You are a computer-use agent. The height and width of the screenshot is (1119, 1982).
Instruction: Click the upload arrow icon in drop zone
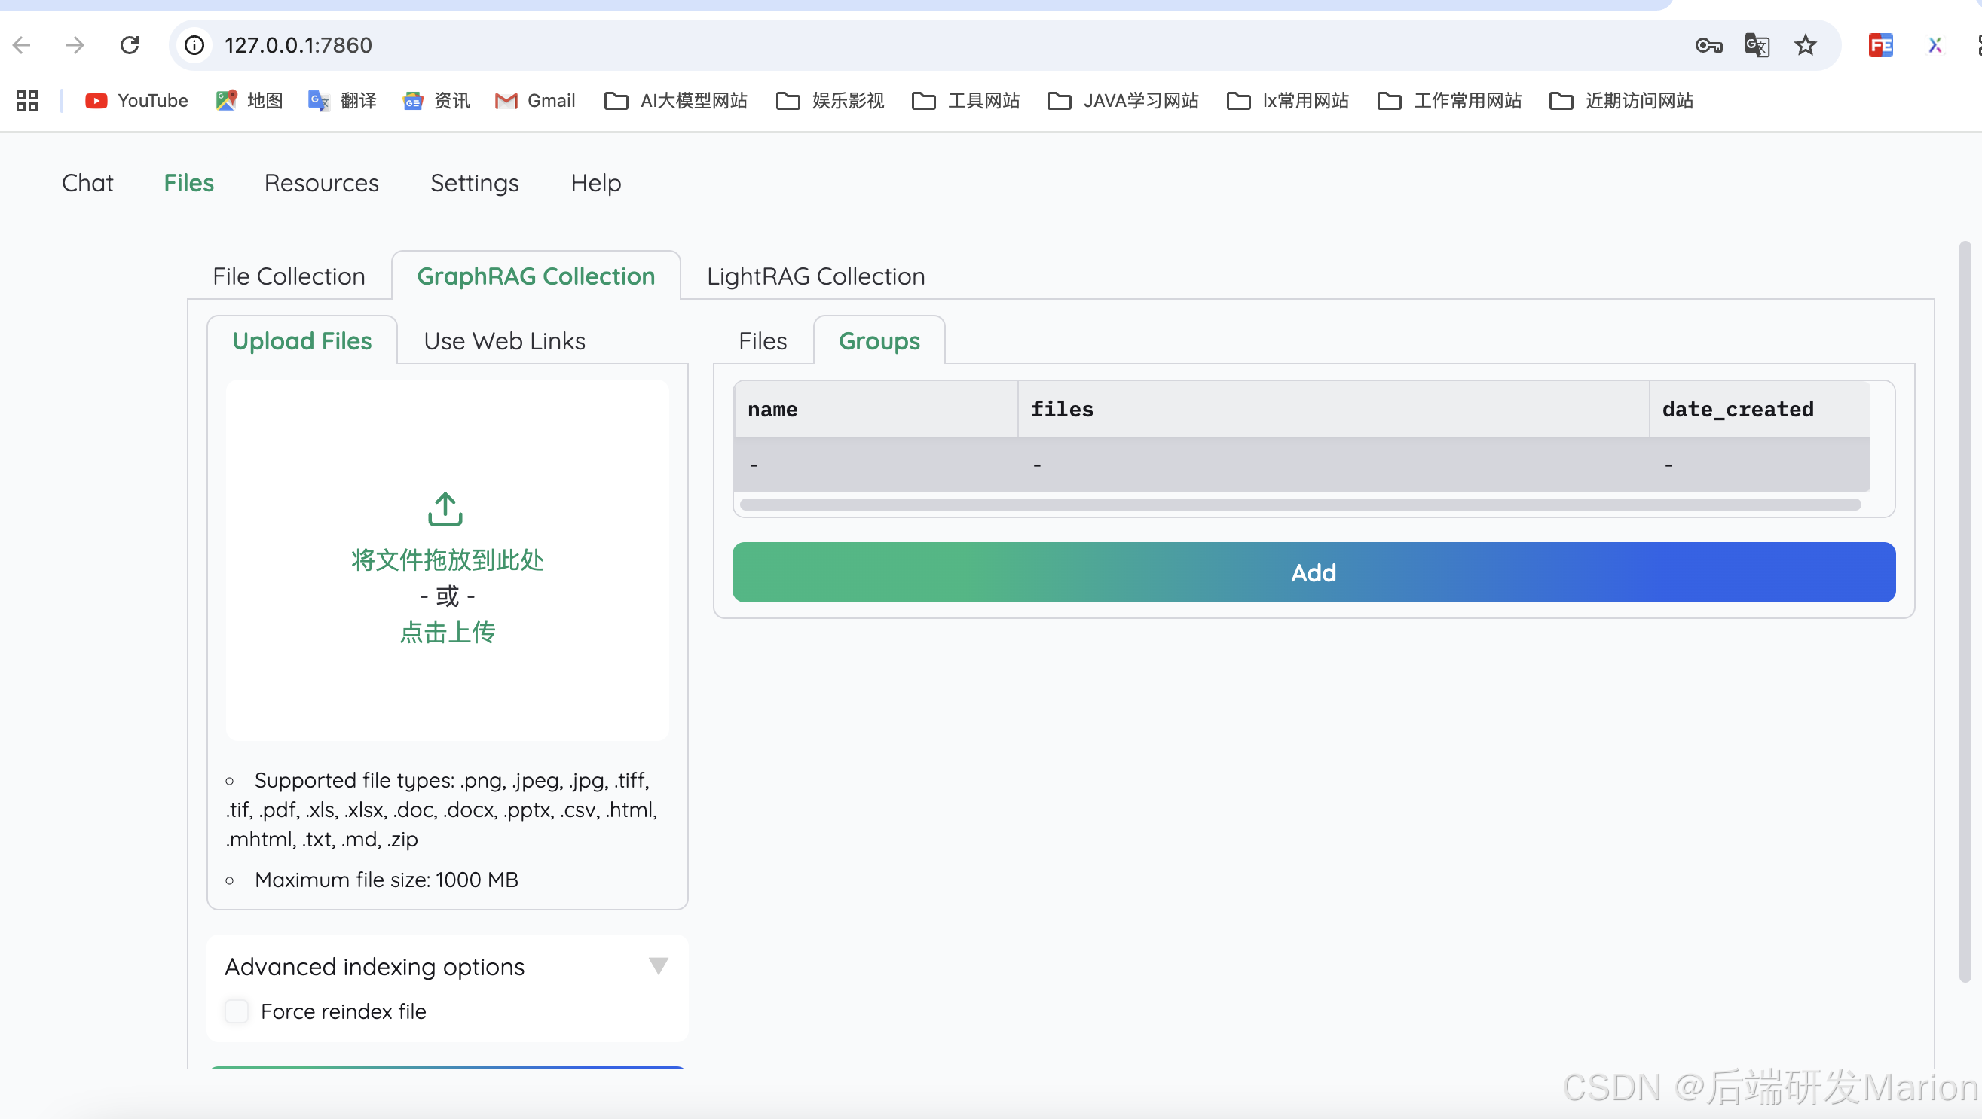pyautogui.click(x=445, y=509)
